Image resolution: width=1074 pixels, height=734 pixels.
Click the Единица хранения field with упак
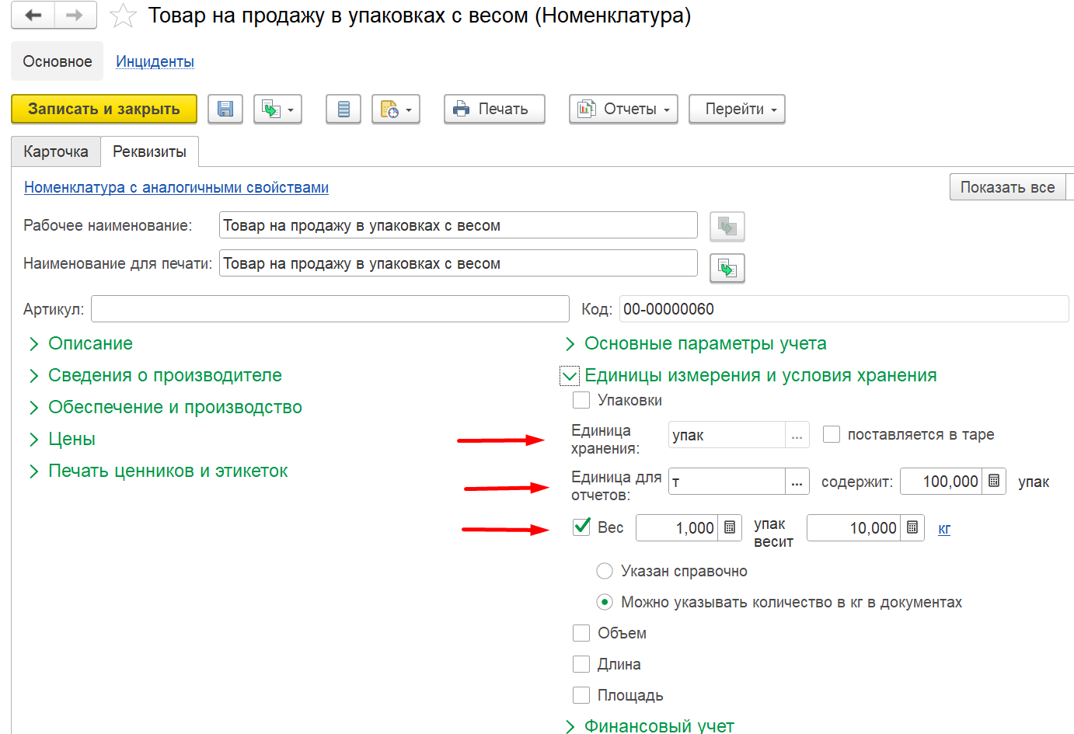point(727,435)
